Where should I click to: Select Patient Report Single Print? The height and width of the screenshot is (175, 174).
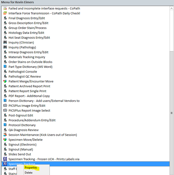coord(27,91)
